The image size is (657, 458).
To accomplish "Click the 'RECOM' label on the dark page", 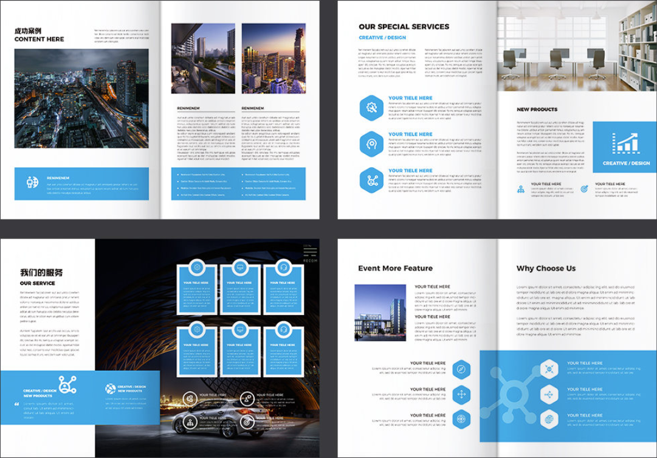I will (x=310, y=261).
